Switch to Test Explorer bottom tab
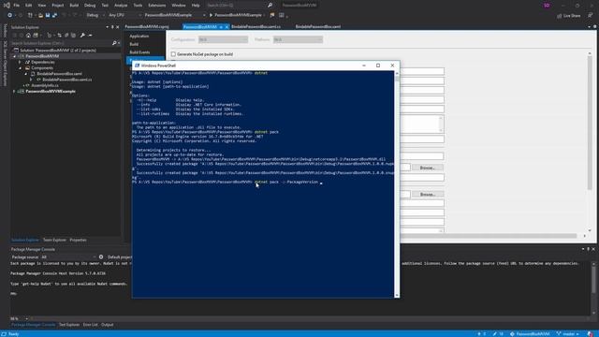Image resolution: width=599 pixels, height=337 pixels. pyautogui.click(x=69, y=325)
